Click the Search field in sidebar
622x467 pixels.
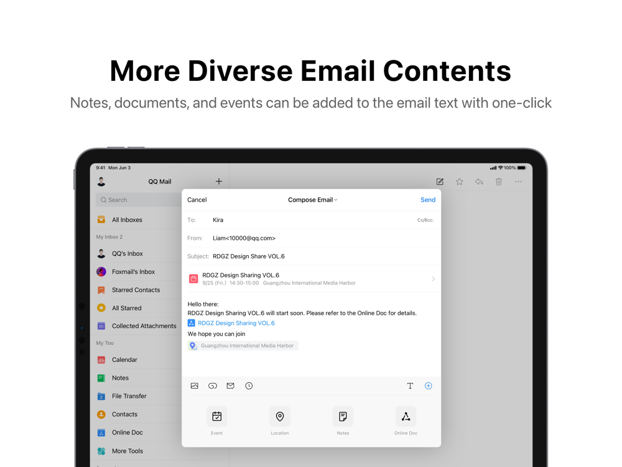(x=139, y=200)
